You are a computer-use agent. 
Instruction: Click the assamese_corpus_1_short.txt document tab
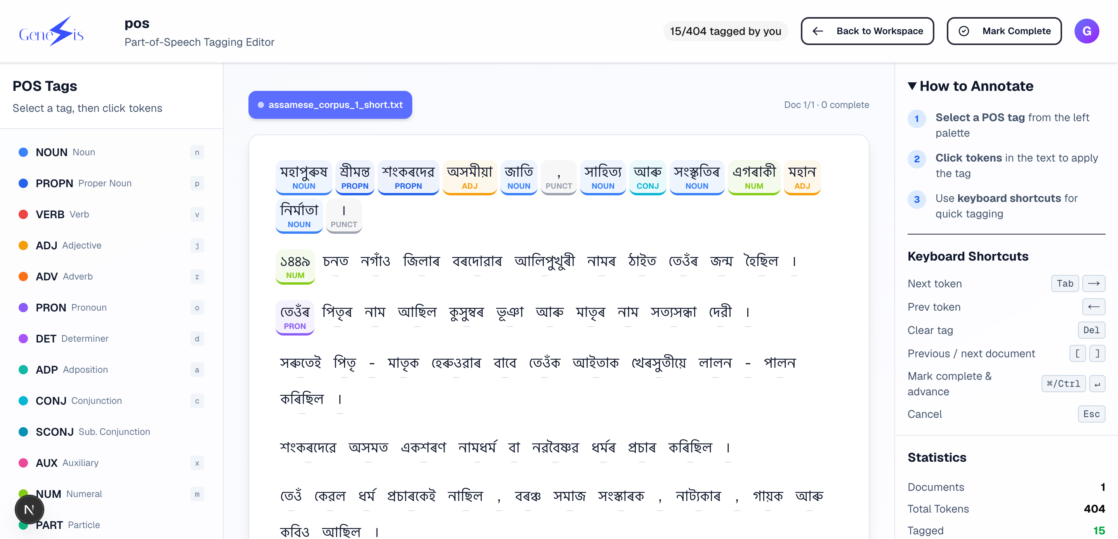330,105
